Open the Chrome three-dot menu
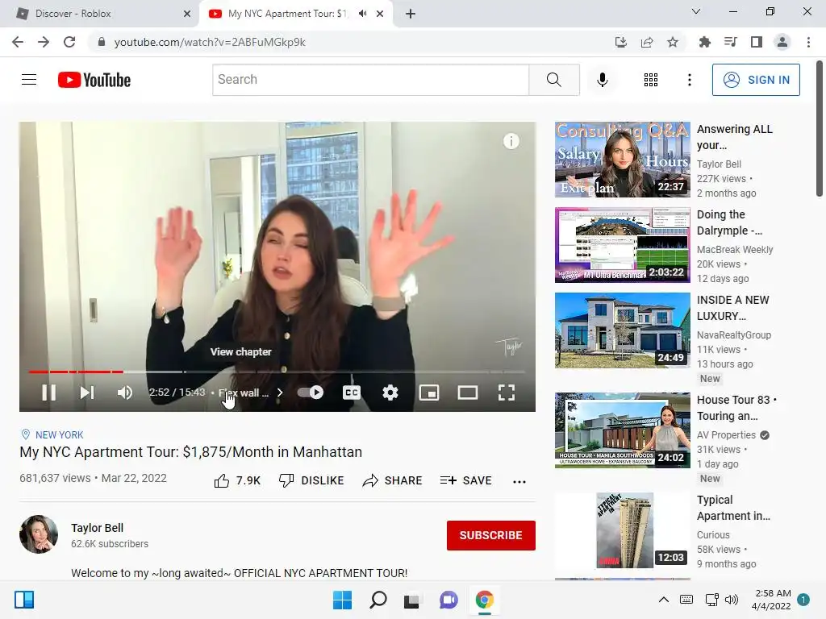Screen dimensions: 826x619 [808, 42]
